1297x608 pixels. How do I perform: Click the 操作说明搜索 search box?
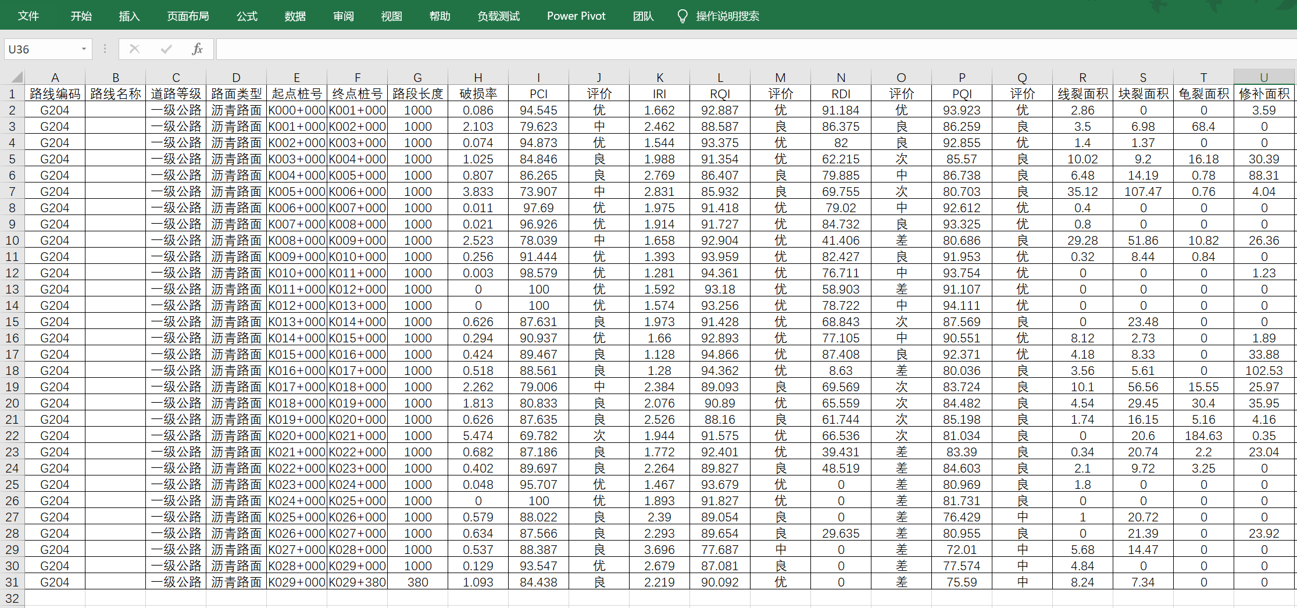727,16
